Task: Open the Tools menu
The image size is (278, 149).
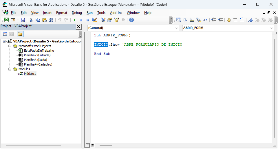Action: tap(101, 13)
